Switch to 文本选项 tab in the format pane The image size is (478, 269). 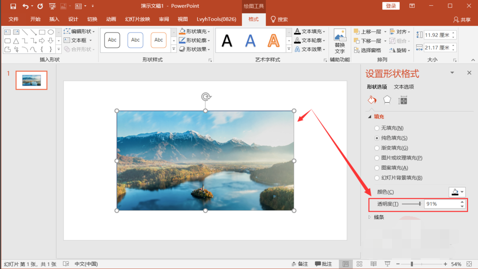404,87
